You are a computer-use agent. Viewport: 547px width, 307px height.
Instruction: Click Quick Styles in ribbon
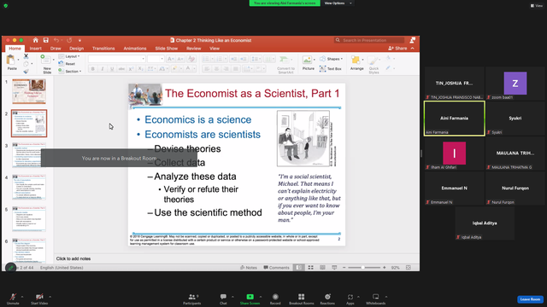tap(373, 65)
